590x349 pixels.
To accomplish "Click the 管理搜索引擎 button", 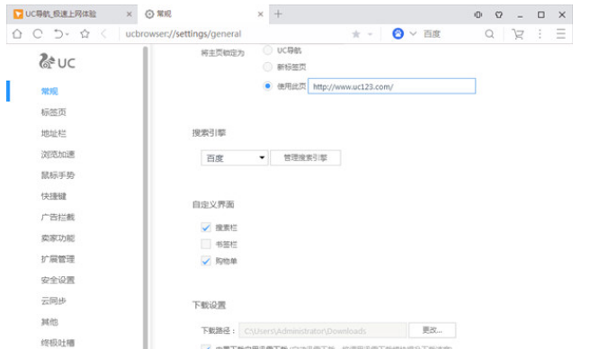I will pyautogui.click(x=305, y=157).
